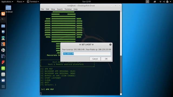The height and width of the screenshot is (97, 173).
Task: Click the terminal scrollbar up arrow
Action: (121, 12)
